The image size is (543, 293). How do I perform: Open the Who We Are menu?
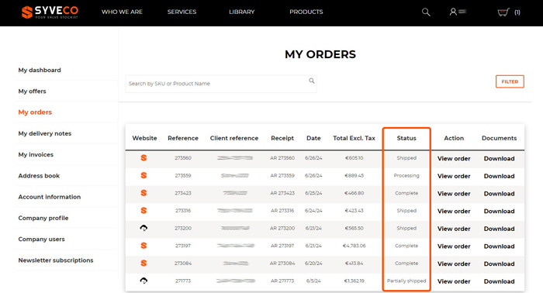pyautogui.click(x=122, y=12)
